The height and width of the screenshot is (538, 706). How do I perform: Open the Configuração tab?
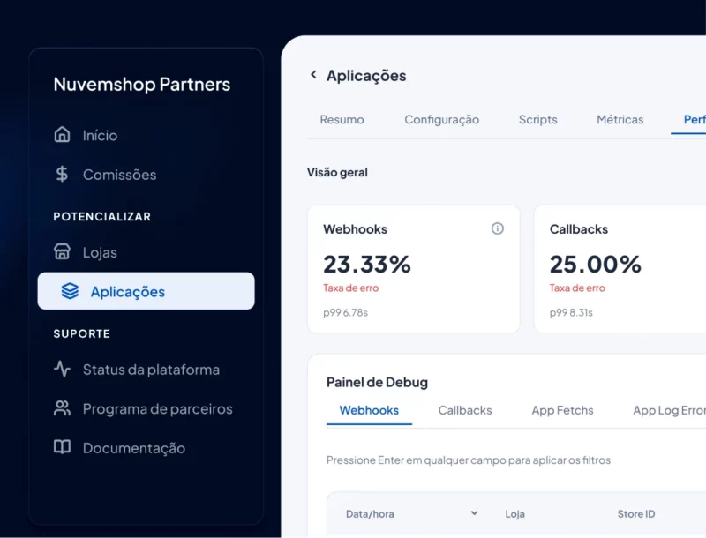[441, 120]
